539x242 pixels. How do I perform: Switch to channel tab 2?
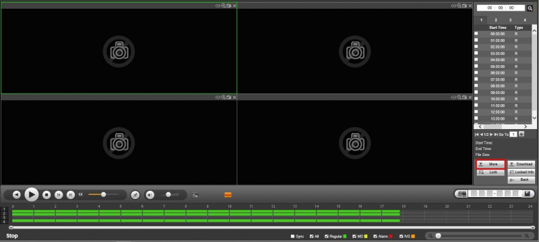(x=496, y=20)
